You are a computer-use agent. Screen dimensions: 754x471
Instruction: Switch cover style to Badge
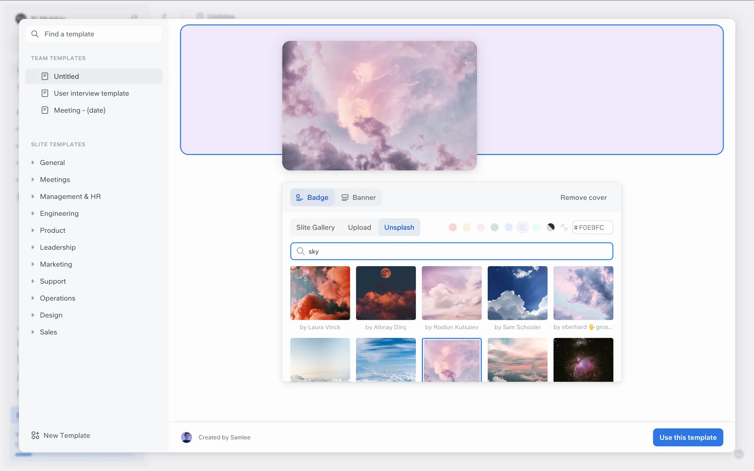coord(312,197)
